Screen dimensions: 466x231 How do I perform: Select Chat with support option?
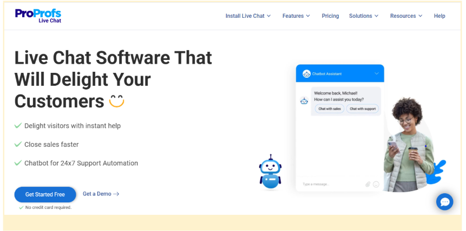tap(363, 109)
